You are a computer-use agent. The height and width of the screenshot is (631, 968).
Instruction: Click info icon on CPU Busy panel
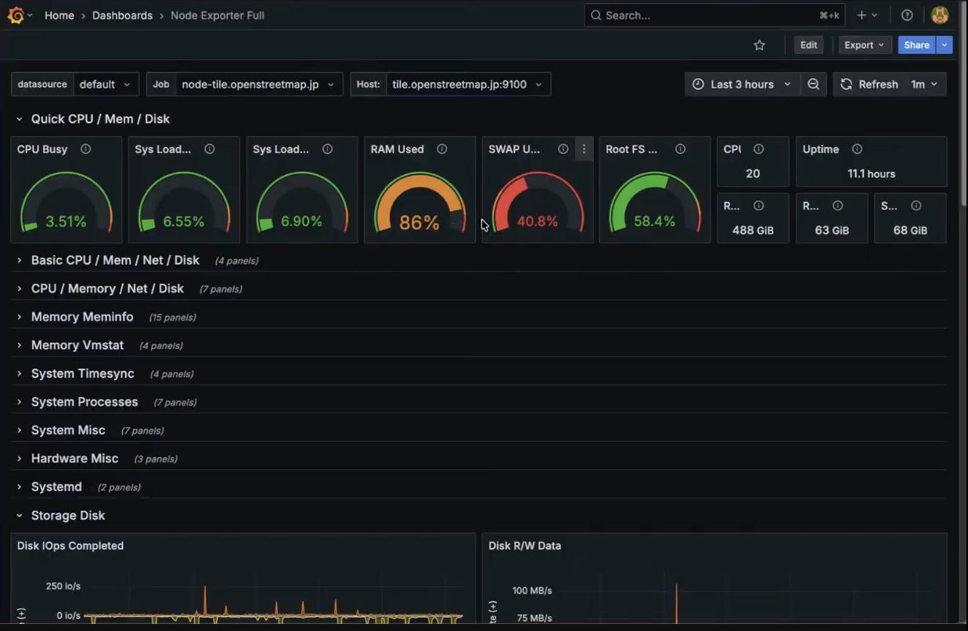pyautogui.click(x=86, y=149)
